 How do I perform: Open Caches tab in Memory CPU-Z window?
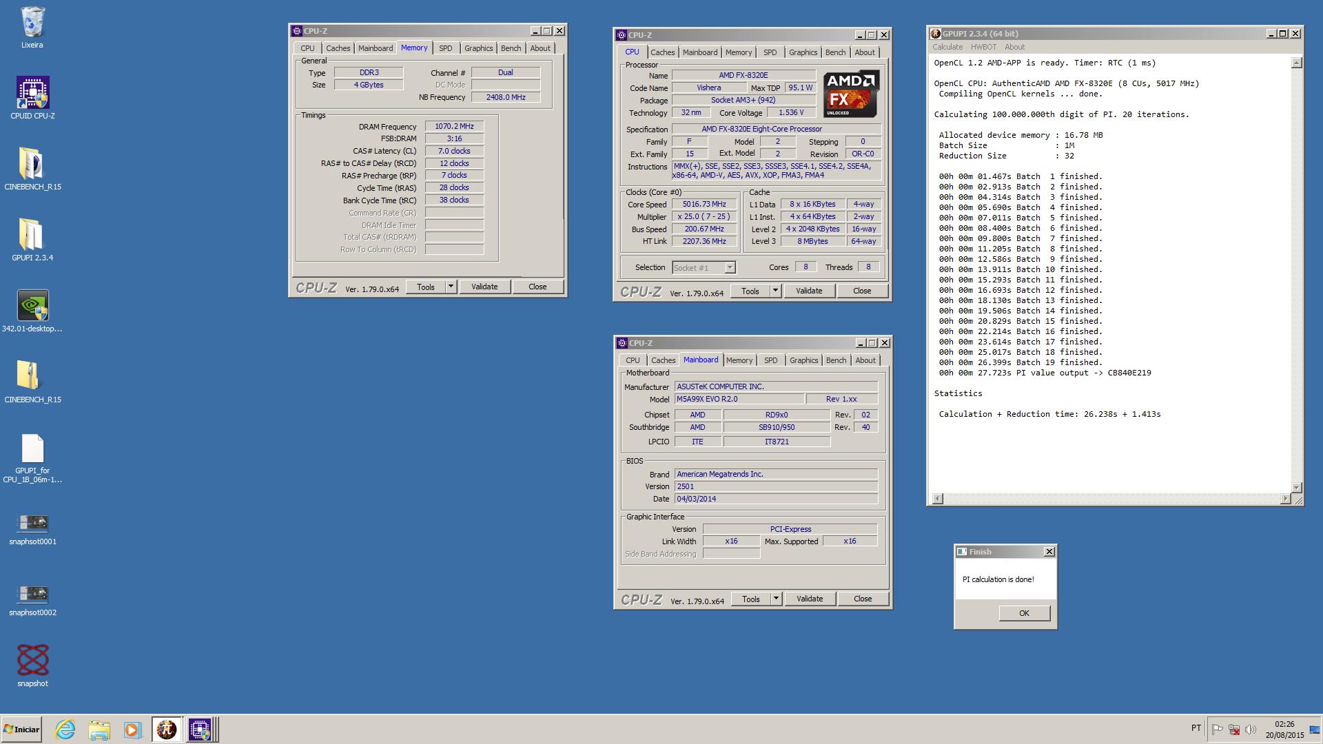point(338,48)
